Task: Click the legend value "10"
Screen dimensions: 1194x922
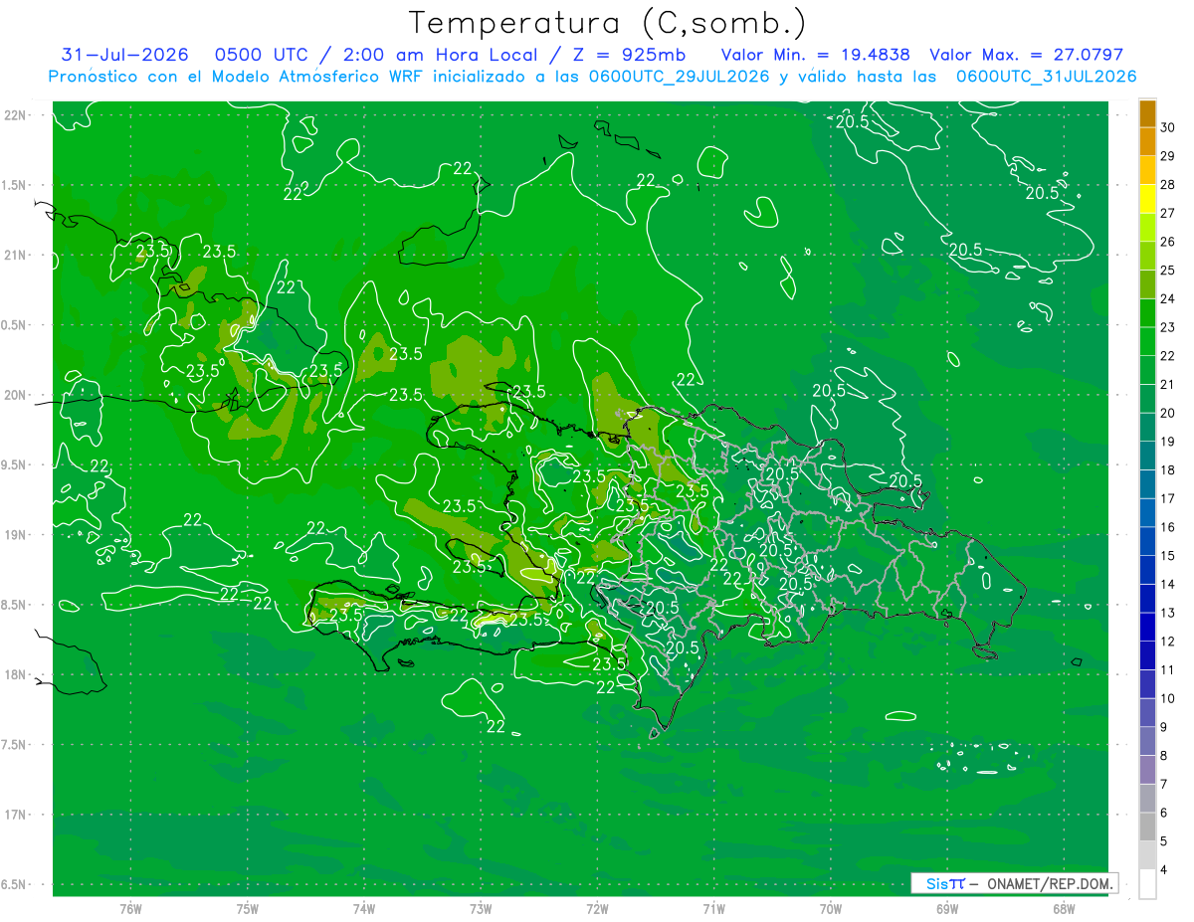Action: [x=1168, y=698]
